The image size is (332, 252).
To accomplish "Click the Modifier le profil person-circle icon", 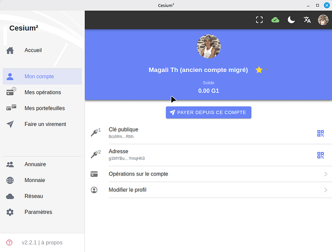I will coord(94,190).
